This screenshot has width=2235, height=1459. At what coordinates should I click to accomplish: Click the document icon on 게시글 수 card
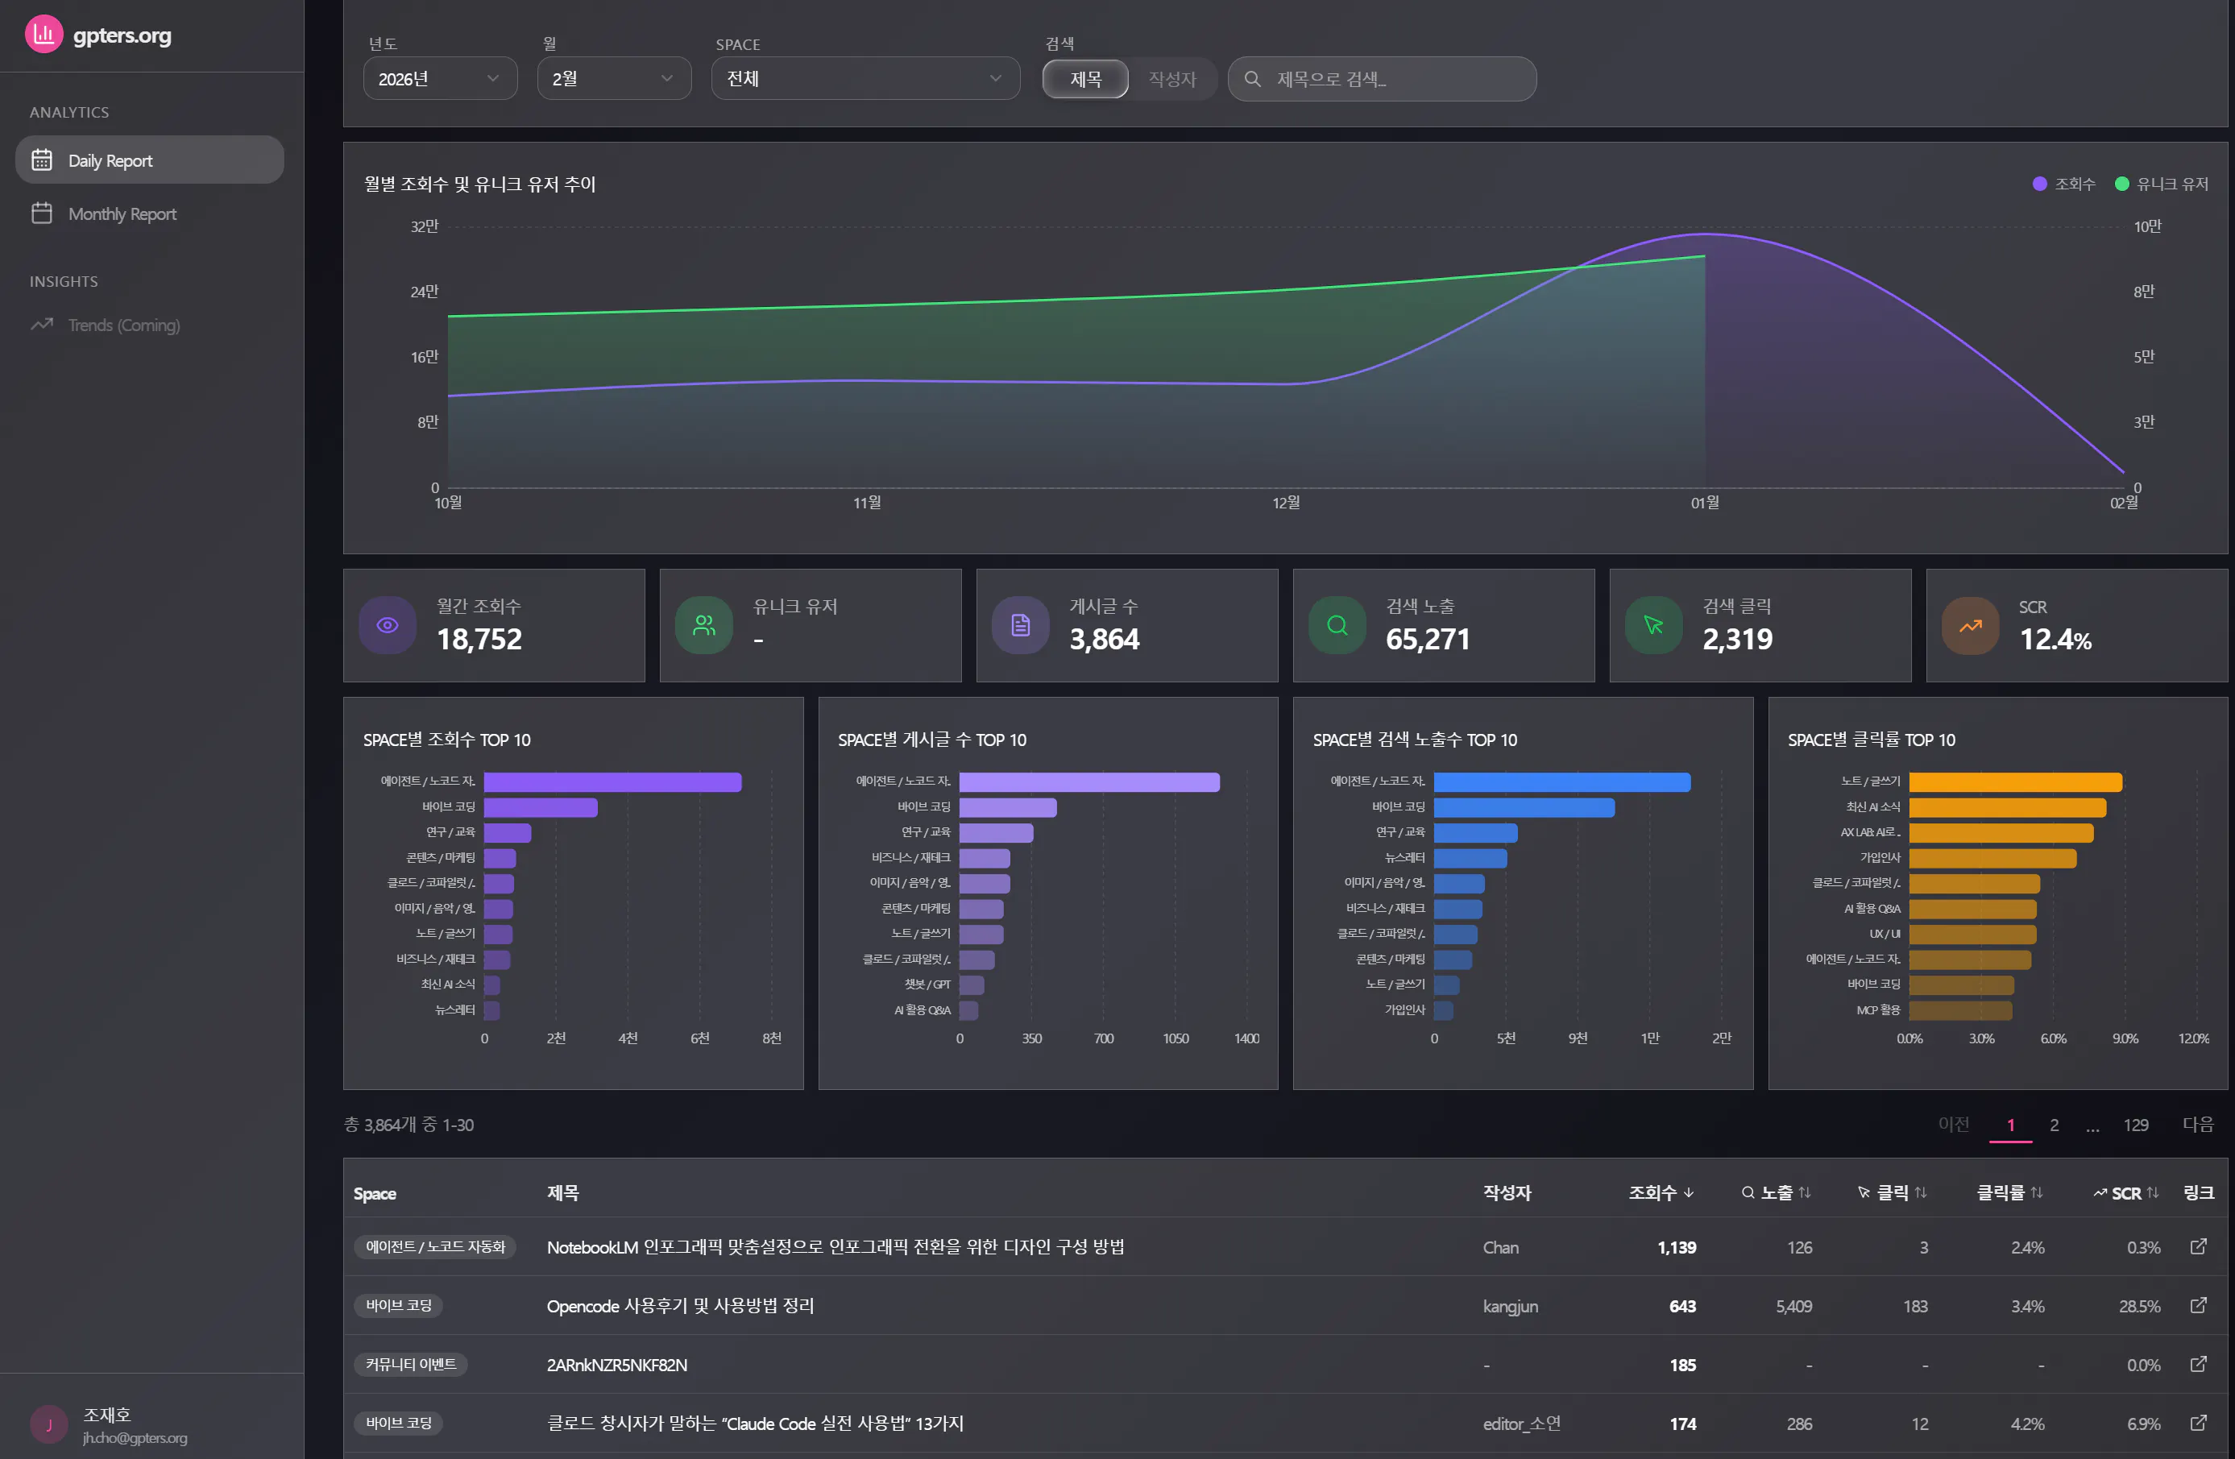tap(1021, 624)
